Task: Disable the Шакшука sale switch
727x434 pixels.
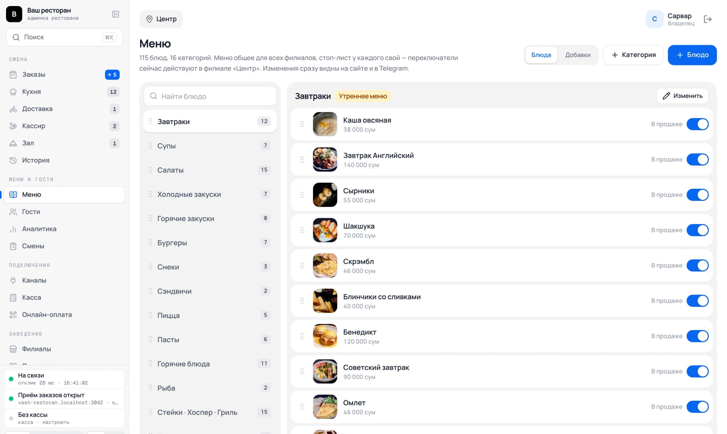Action: click(x=697, y=230)
